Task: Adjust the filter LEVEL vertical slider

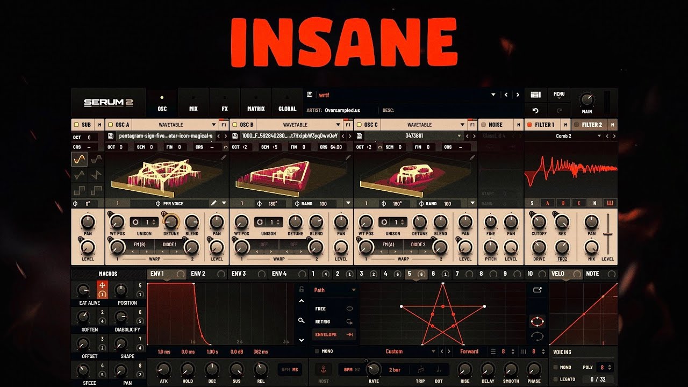Action: 608,234
